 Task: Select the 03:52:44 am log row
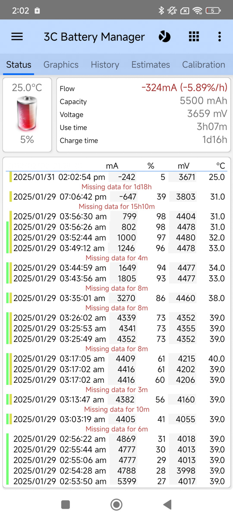coord(116,237)
